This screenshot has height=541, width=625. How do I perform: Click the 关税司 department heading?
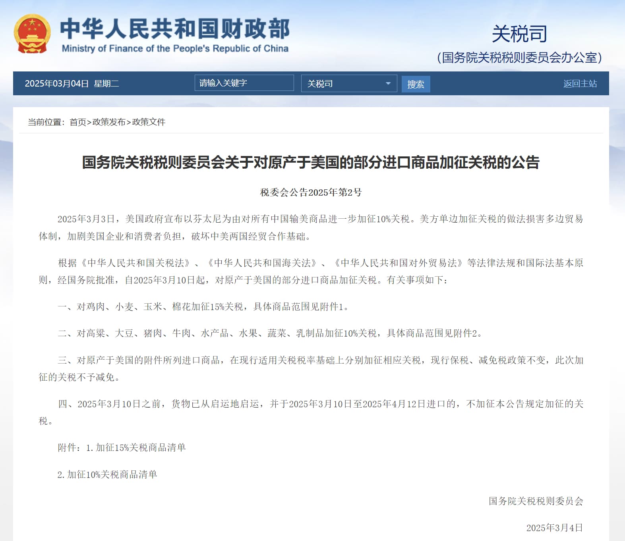tap(519, 34)
